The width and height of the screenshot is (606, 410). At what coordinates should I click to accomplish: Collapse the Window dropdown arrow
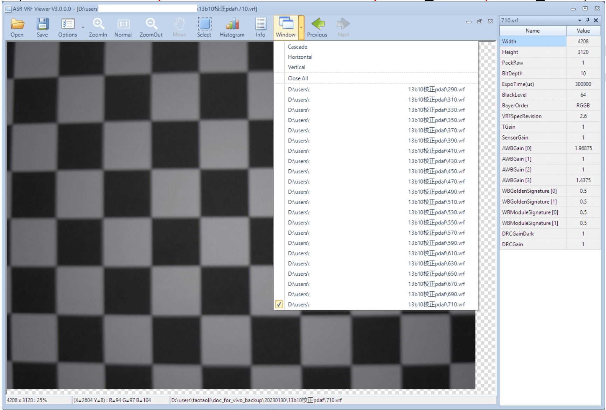point(301,27)
